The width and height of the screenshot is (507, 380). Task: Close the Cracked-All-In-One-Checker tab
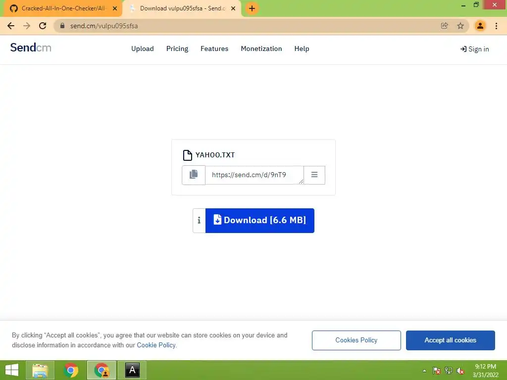(x=115, y=8)
